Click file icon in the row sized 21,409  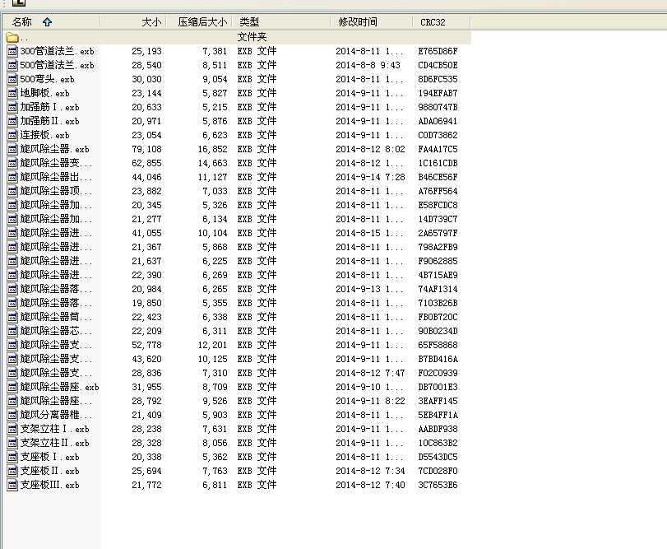click(13, 416)
